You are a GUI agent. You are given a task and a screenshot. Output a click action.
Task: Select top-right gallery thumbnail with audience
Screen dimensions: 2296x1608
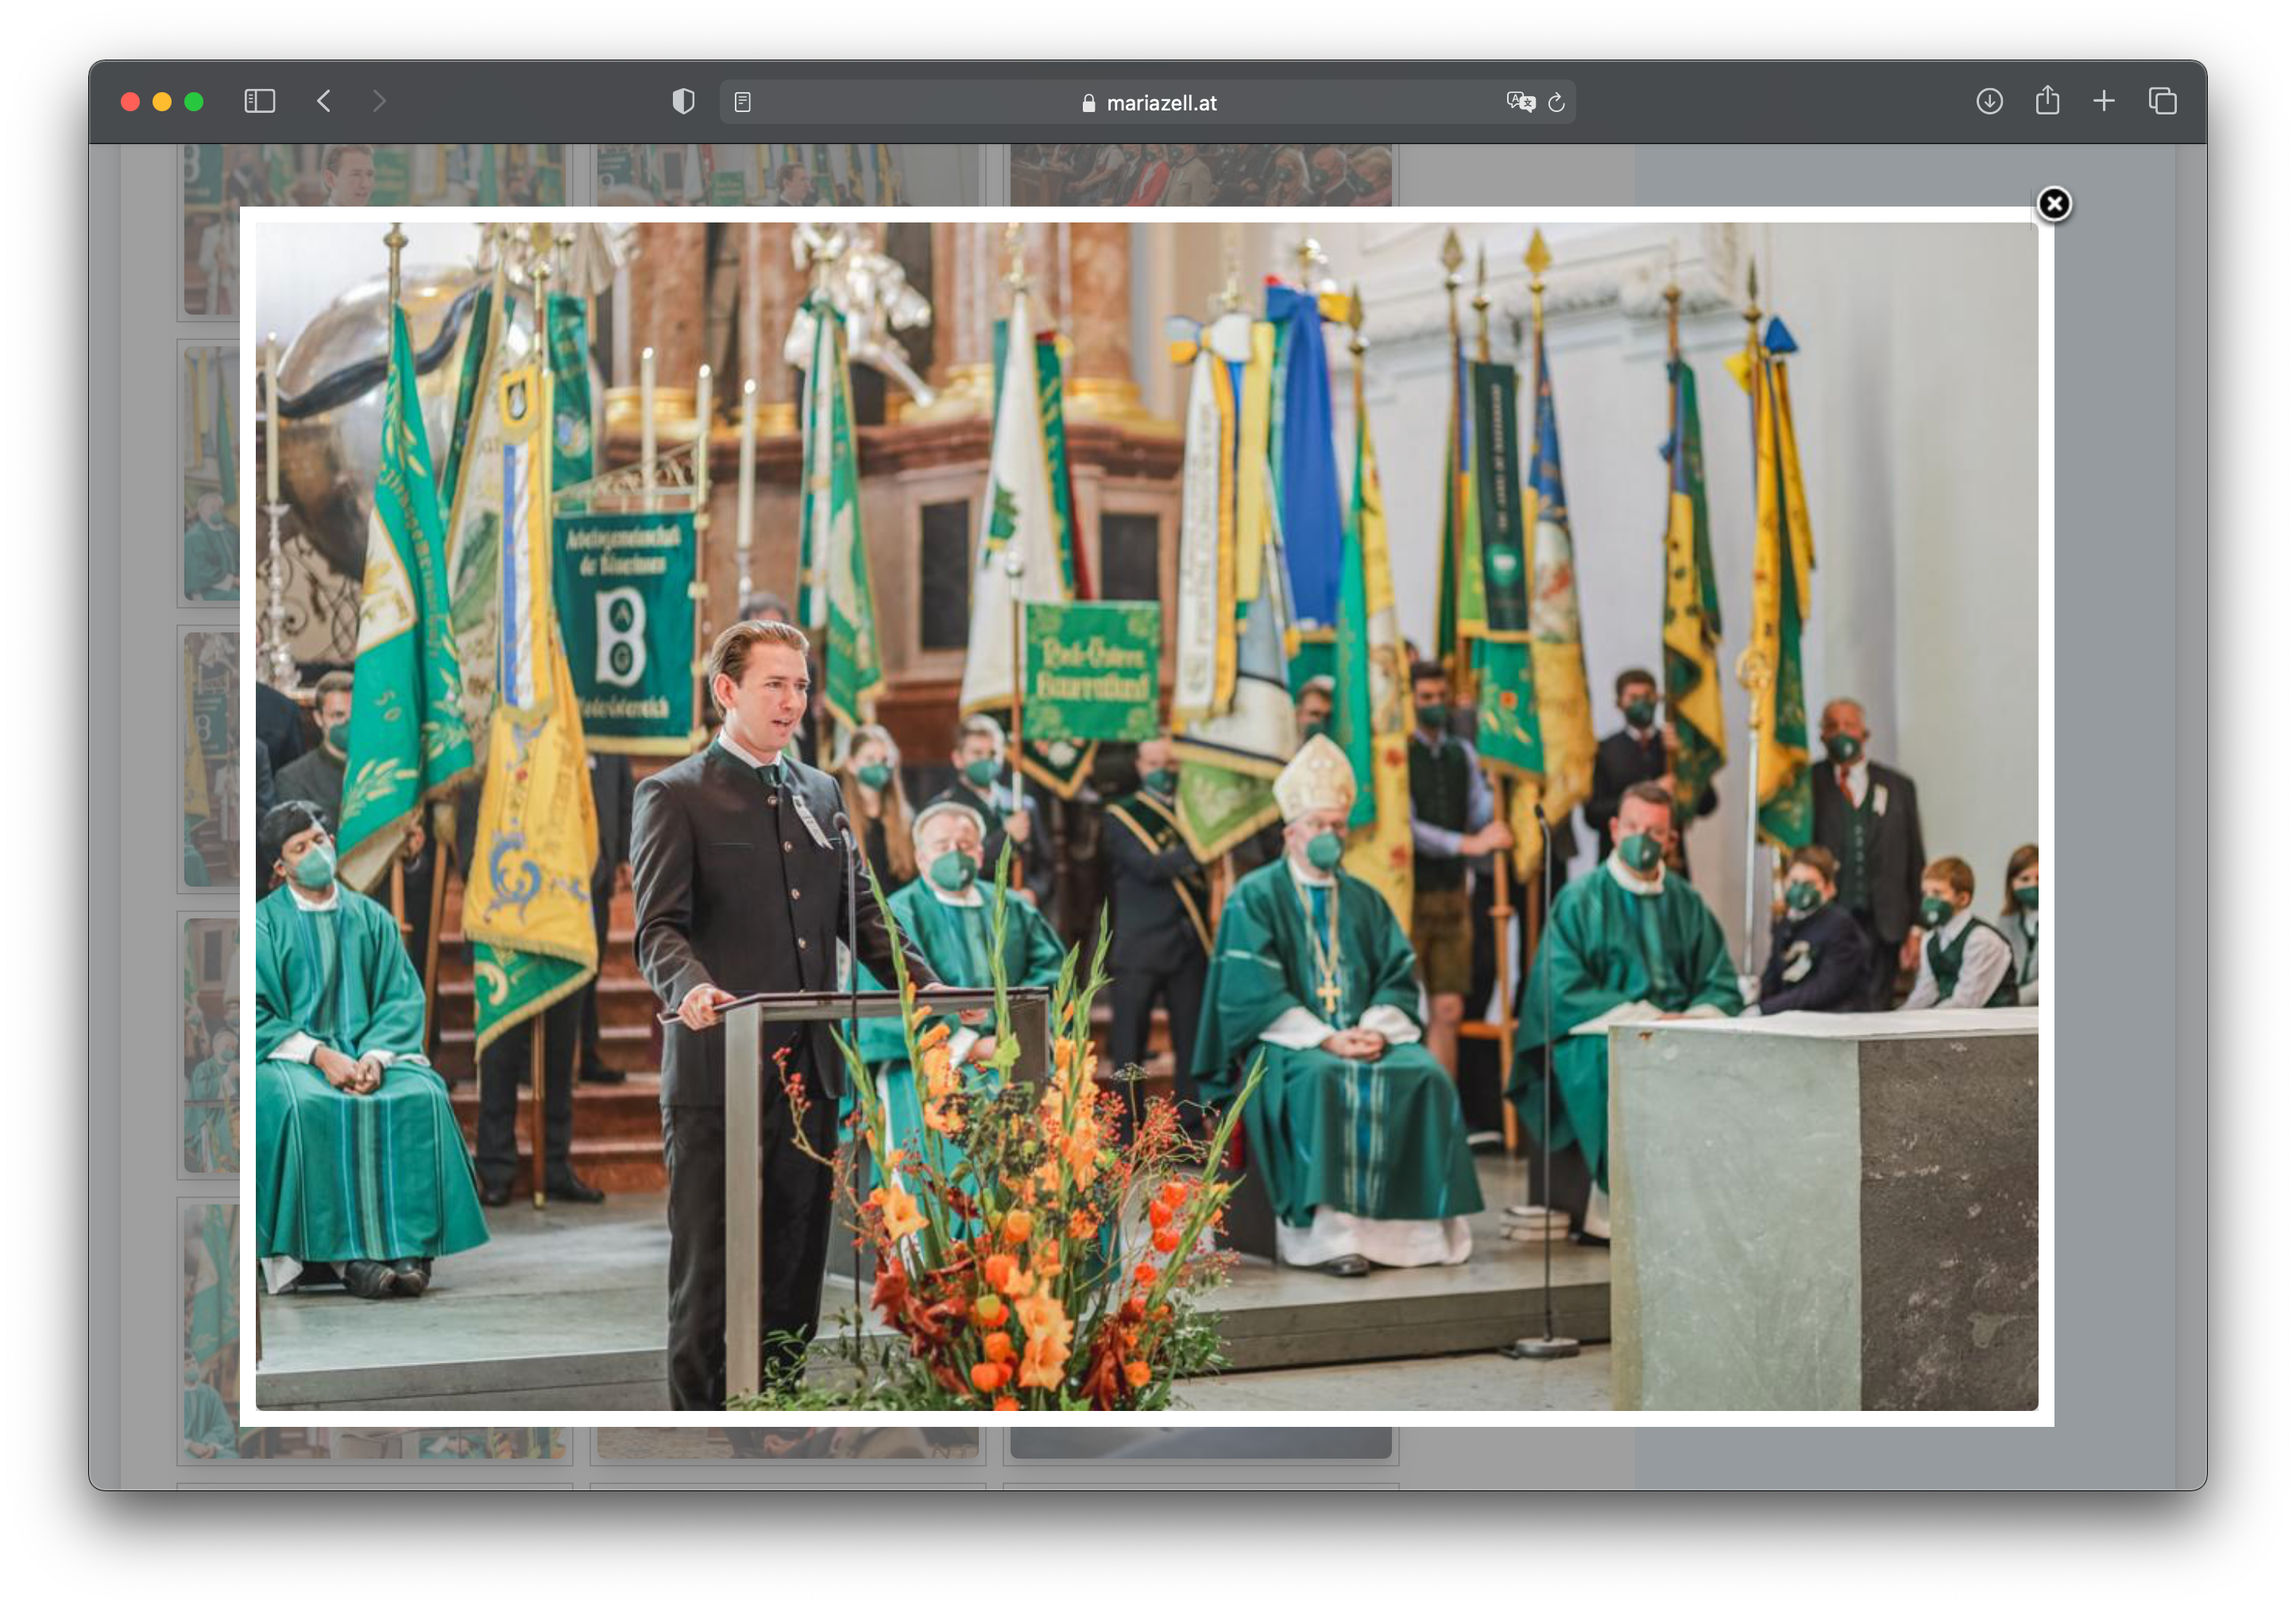click(x=1200, y=174)
